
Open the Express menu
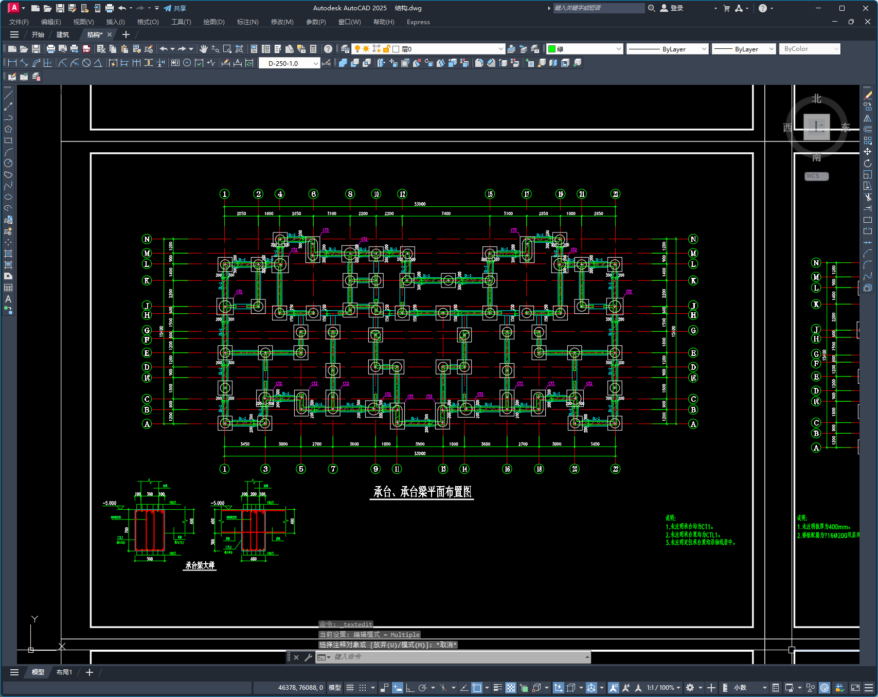click(418, 22)
